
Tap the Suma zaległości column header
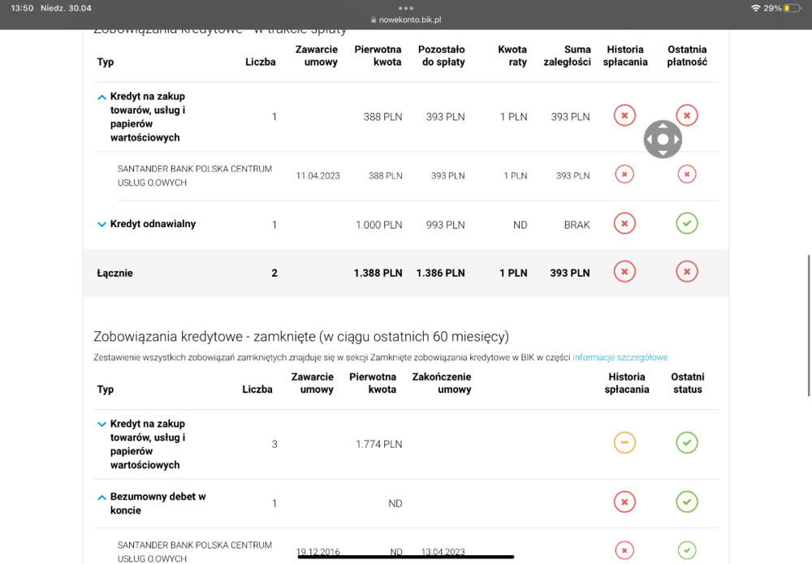point(567,56)
